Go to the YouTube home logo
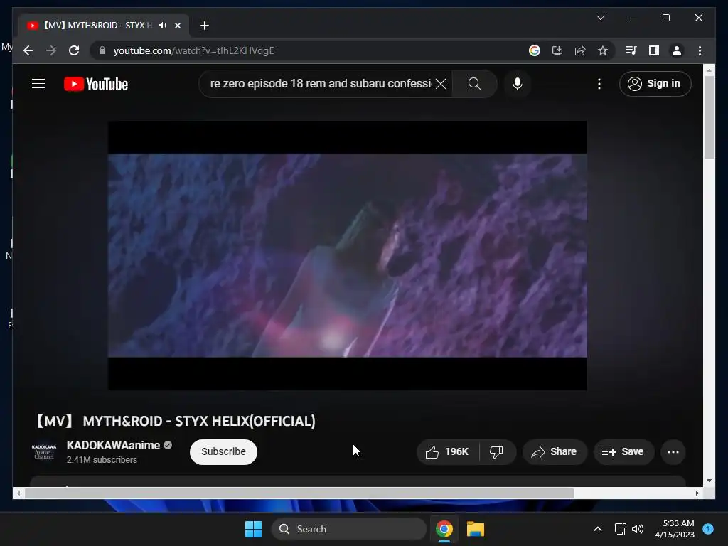The height and width of the screenshot is (546, 728). click(x=96, y=84)
